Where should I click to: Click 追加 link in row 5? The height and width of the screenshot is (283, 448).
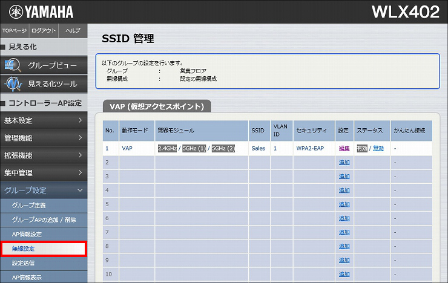click(x=344, y=204)
